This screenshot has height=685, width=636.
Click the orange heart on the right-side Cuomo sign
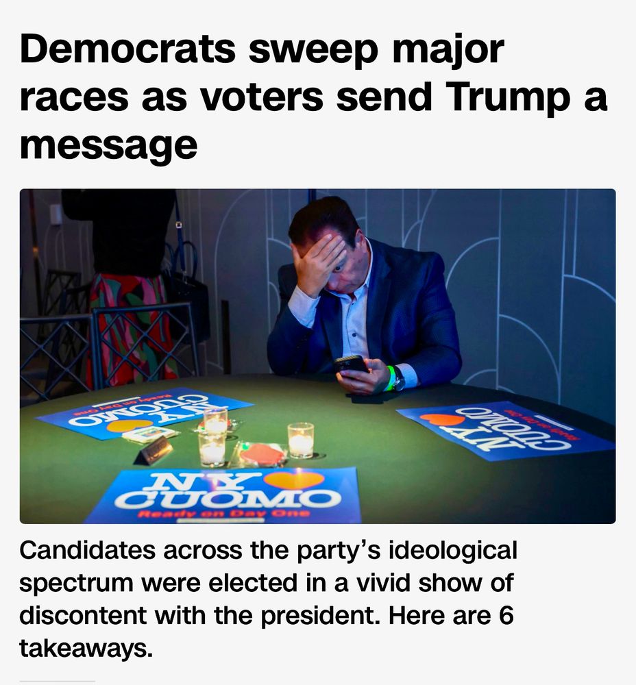[x=441, y=419]
